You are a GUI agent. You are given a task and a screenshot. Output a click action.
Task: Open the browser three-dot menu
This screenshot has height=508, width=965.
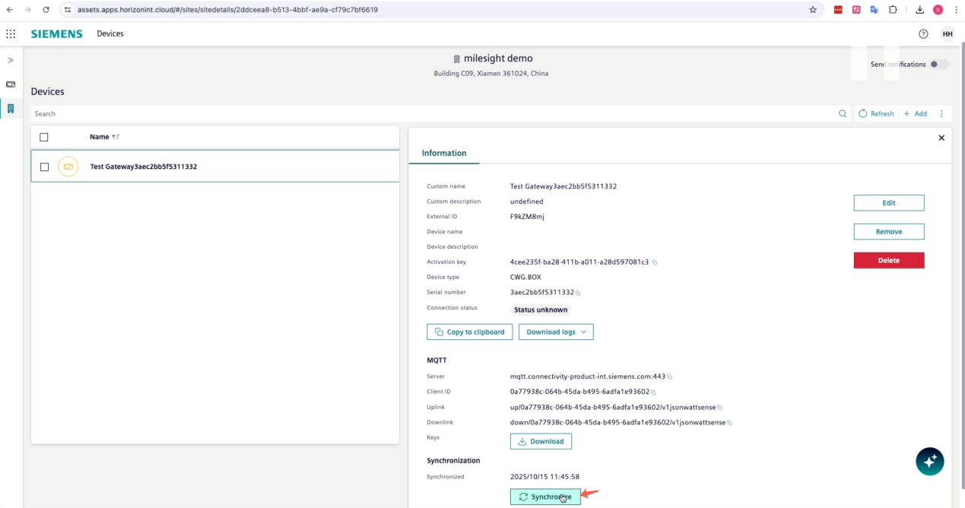(955, 10)
